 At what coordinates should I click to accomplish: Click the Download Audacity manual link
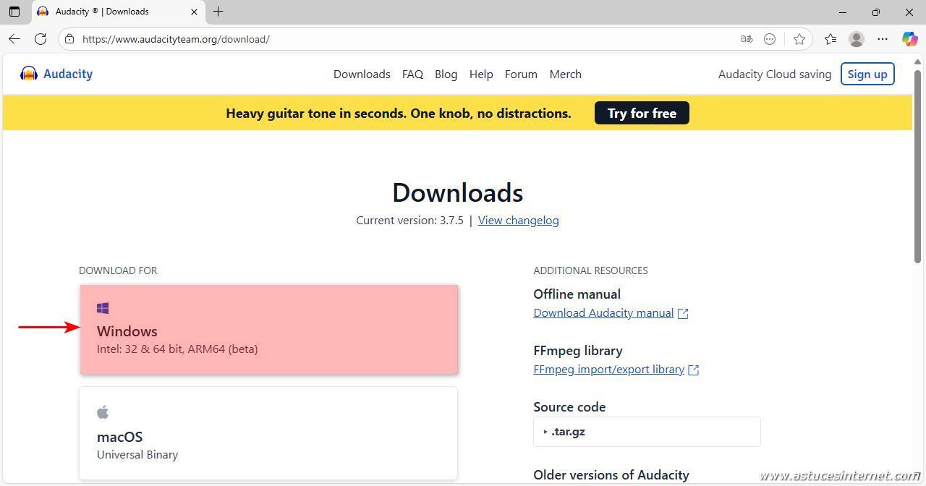point(603,313)
